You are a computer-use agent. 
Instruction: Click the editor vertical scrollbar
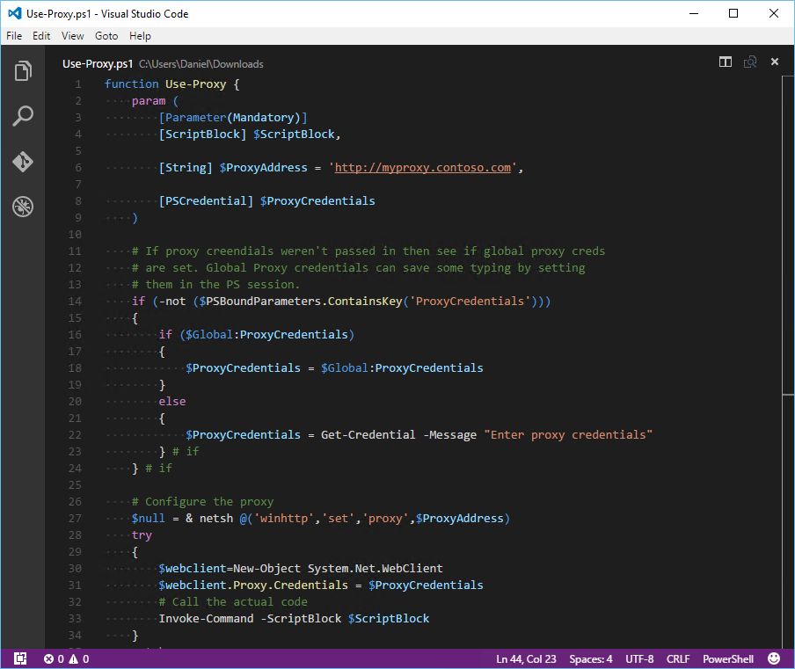(x=788, y=362)
